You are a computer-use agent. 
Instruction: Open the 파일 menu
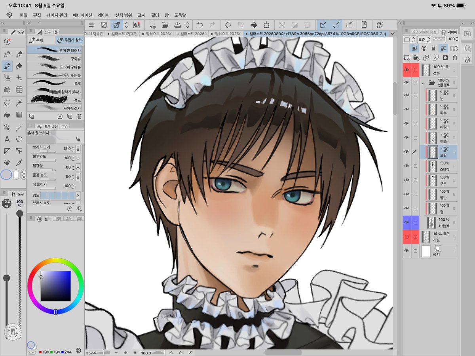pos(23,15)
